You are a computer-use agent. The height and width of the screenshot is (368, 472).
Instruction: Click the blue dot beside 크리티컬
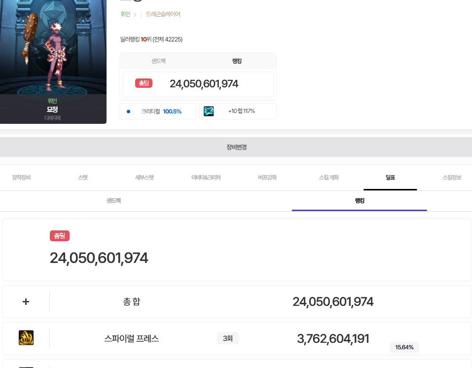click(129, 111)
